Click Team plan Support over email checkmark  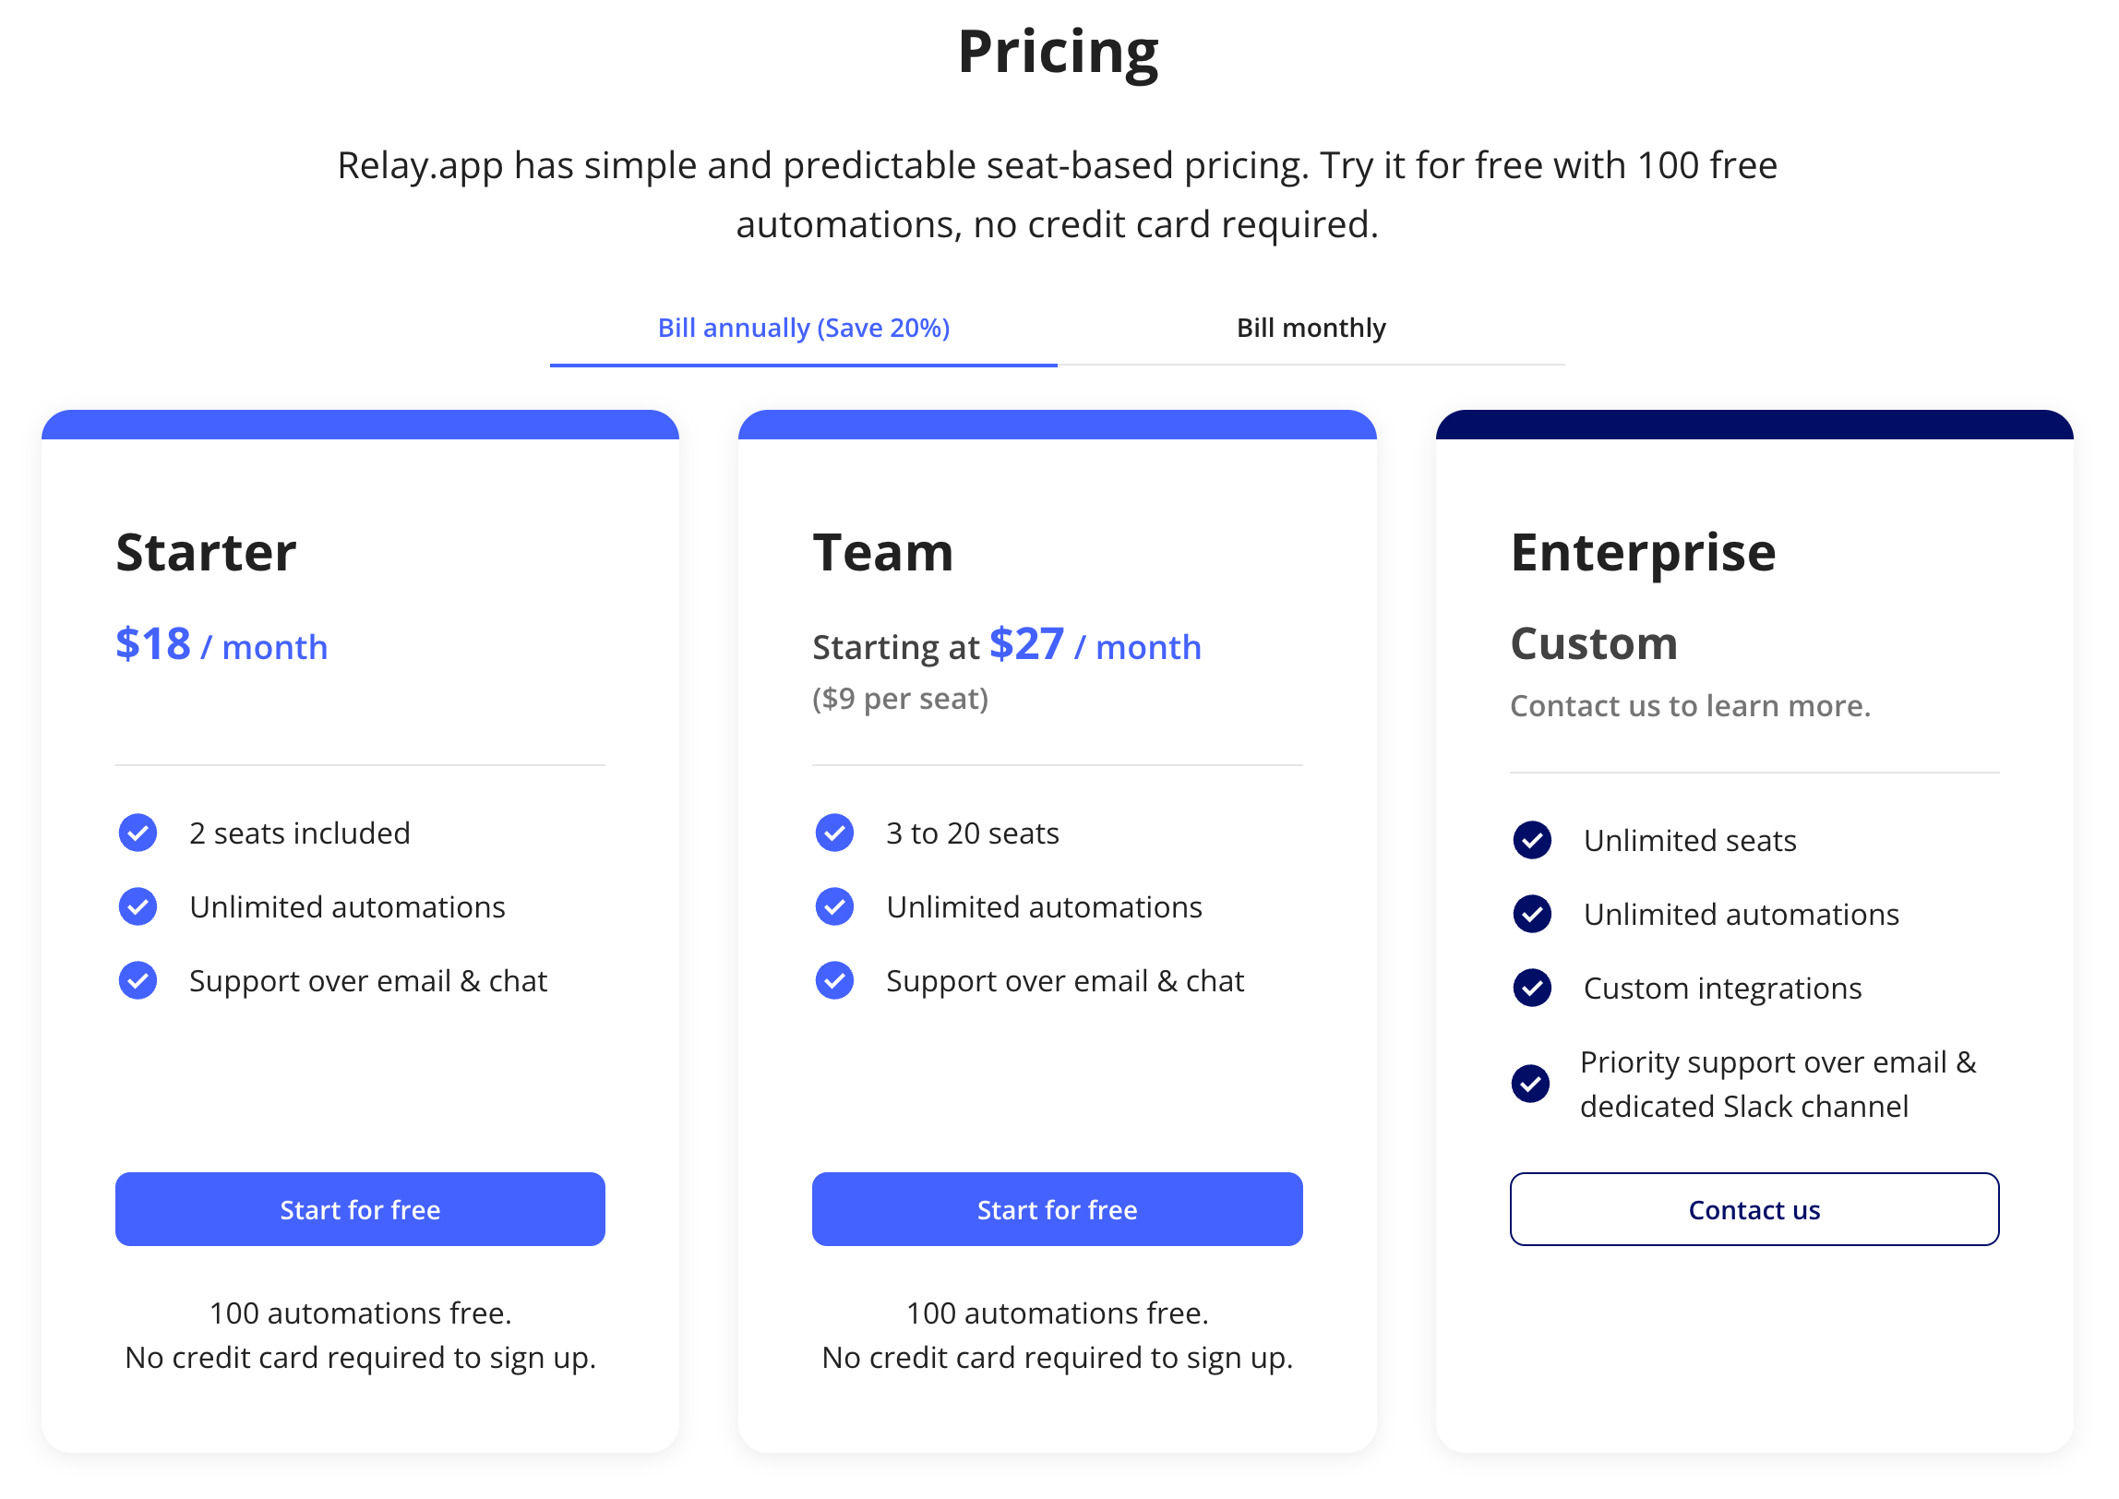coord(834,981)
